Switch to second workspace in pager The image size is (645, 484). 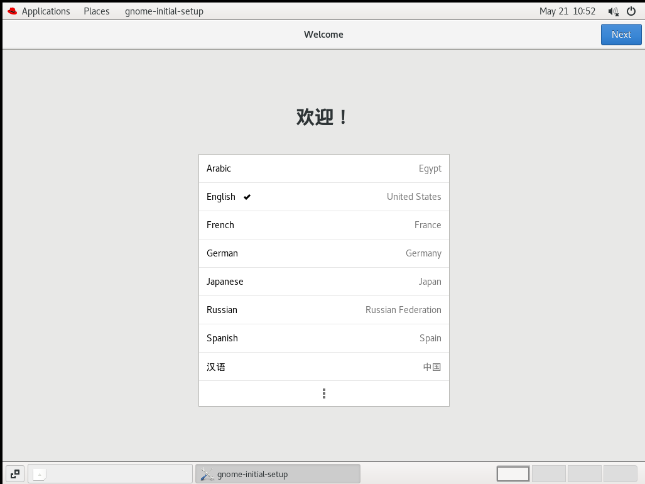[549, 474]
